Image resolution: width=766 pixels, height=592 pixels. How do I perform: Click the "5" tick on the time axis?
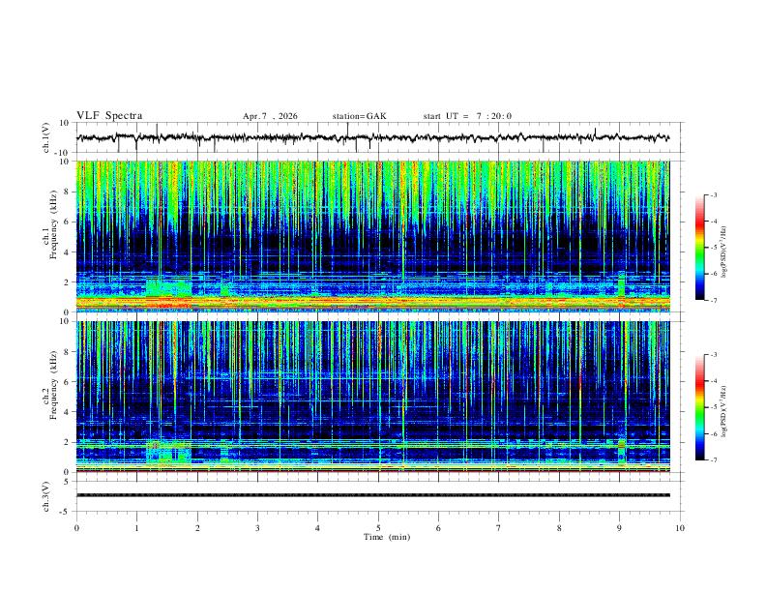[378, 528]
